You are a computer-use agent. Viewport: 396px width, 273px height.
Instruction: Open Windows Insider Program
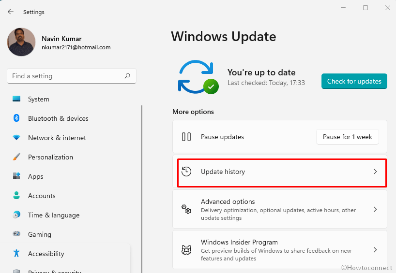[280, 250]
